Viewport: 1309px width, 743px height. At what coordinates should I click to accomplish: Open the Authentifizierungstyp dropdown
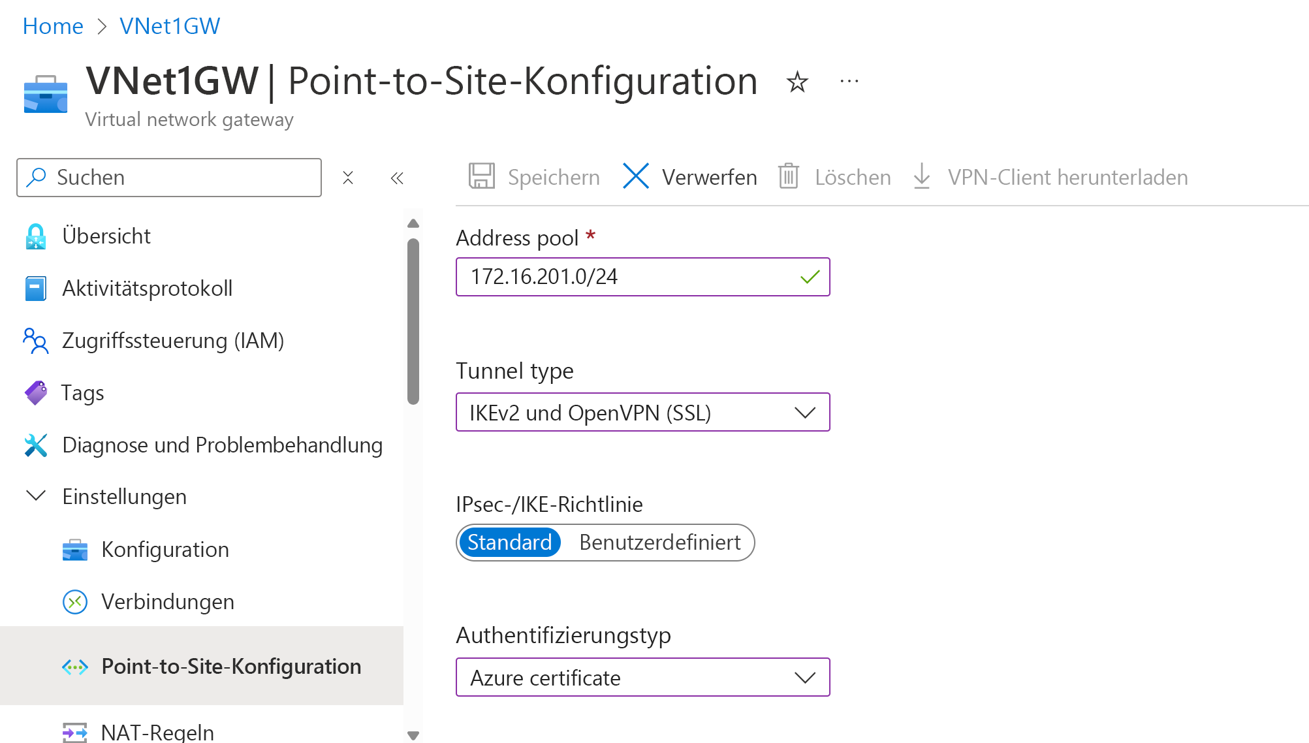[x=643, y=677]
